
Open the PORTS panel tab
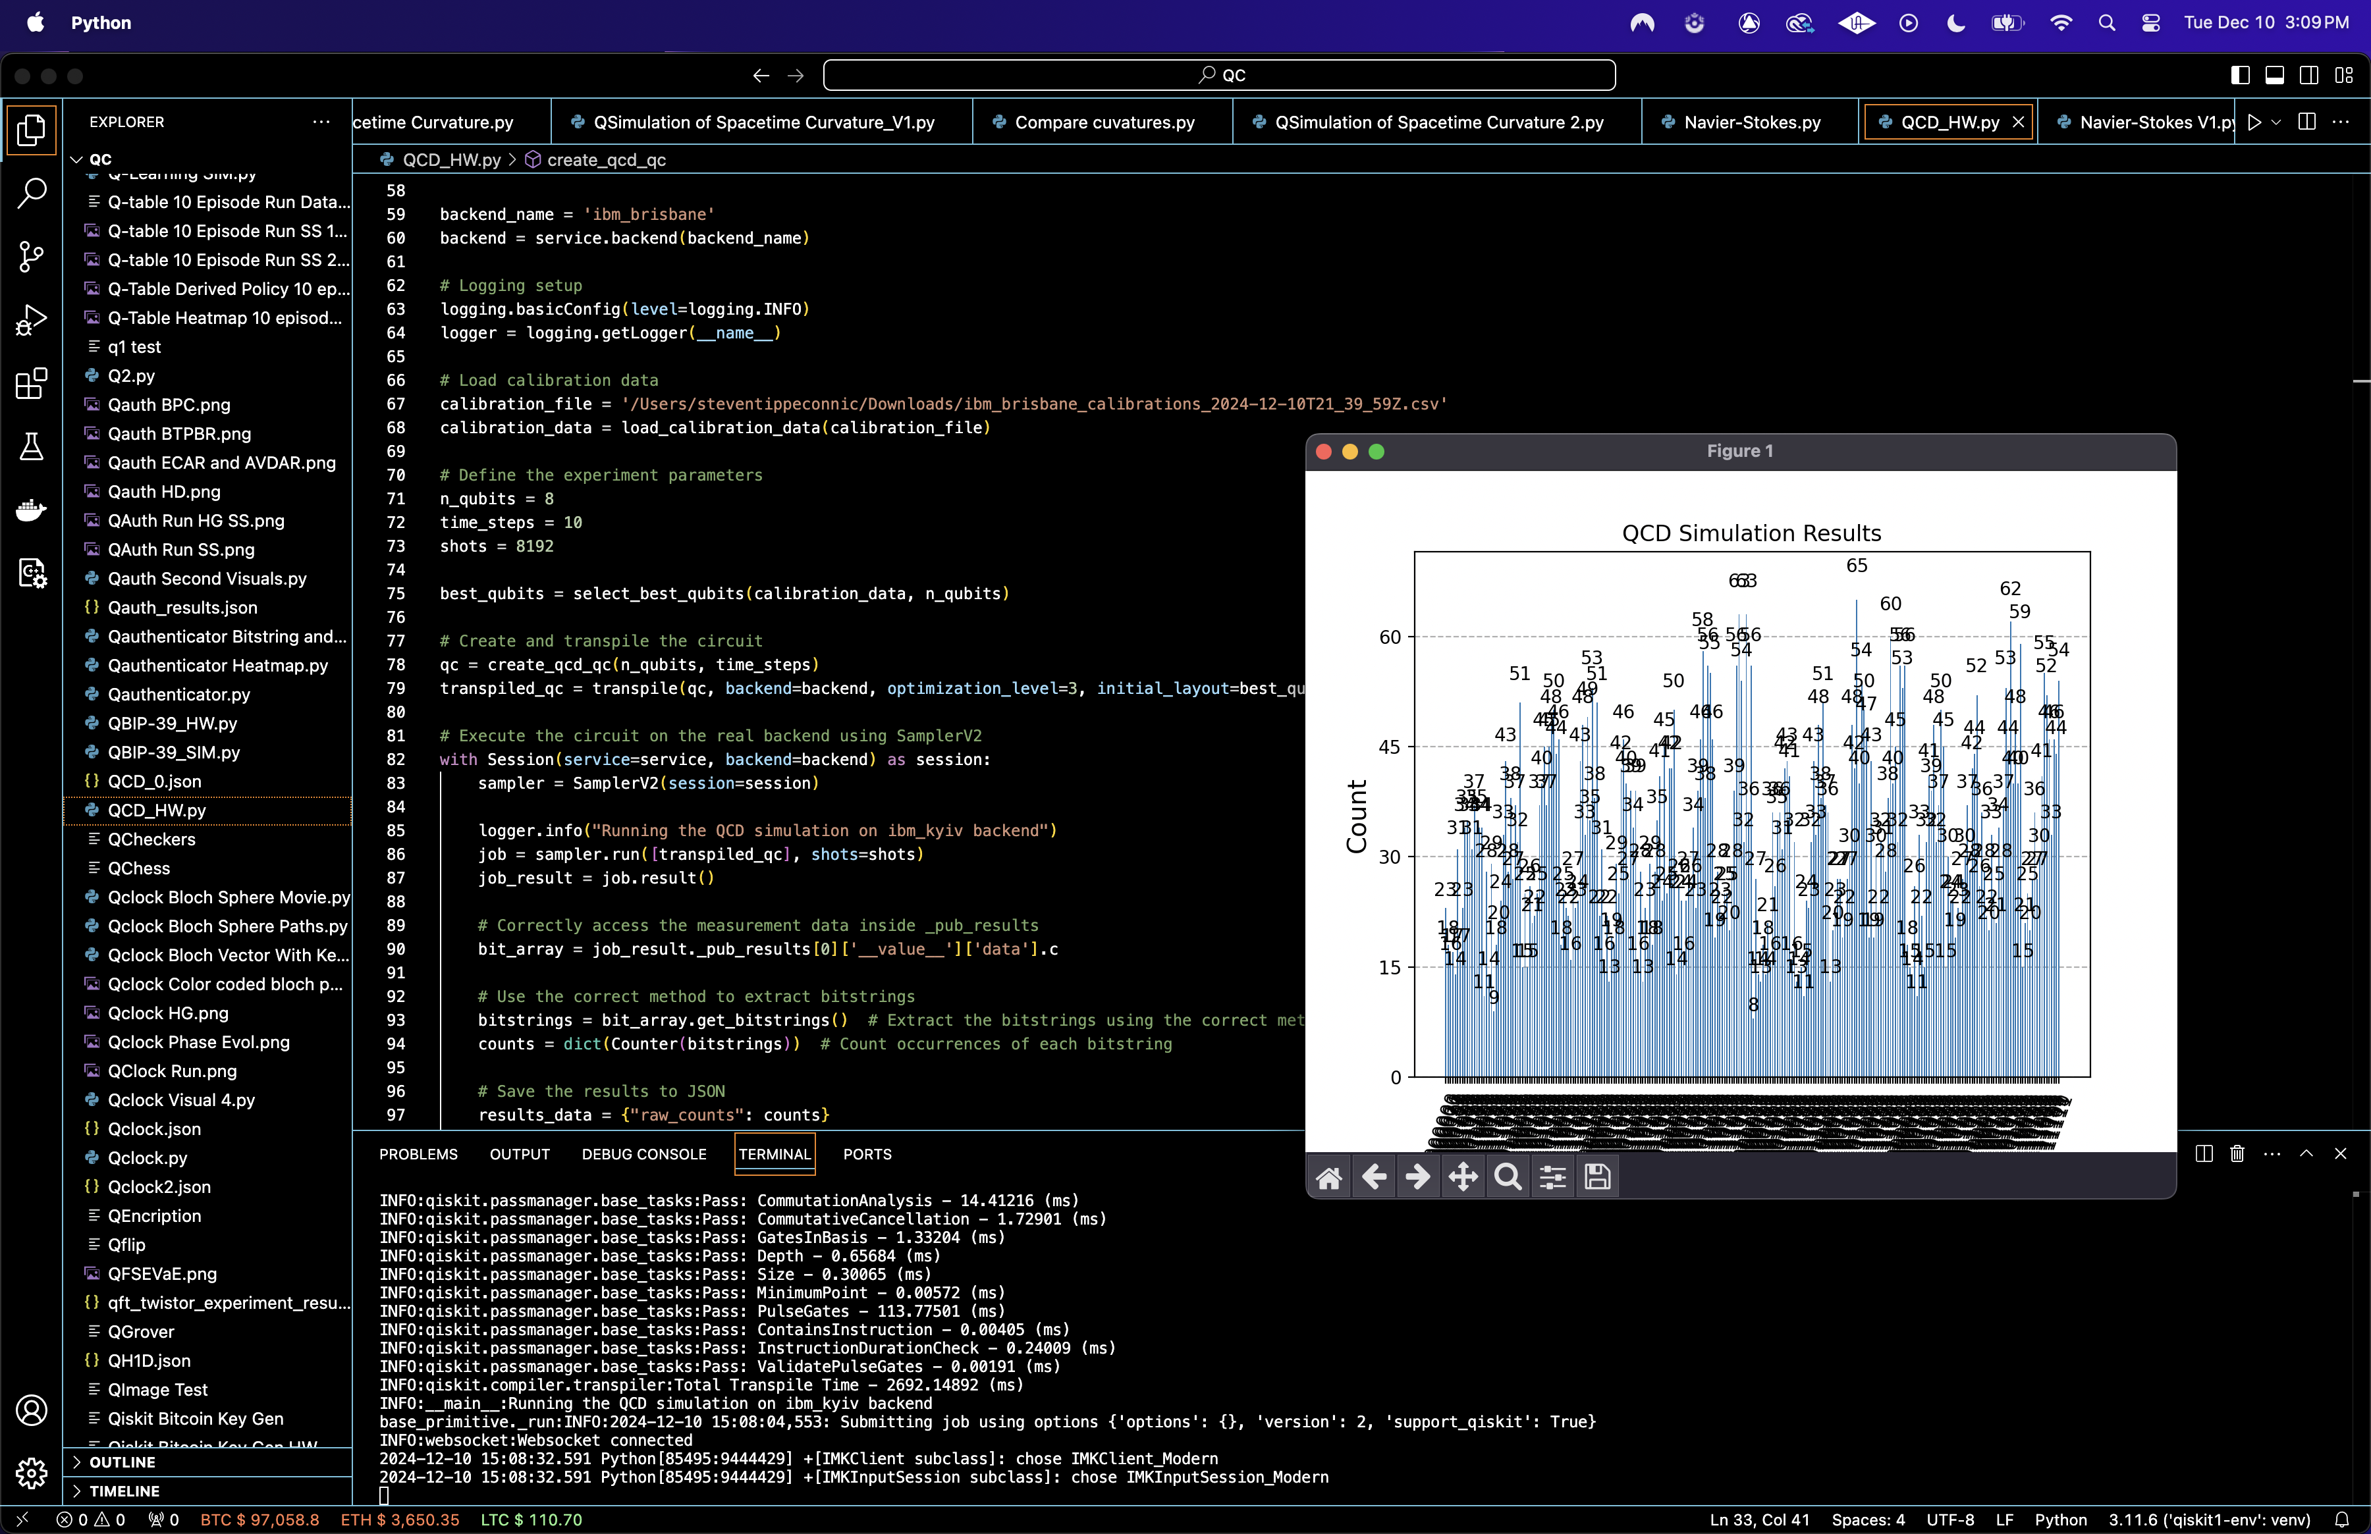coord(867,1153)
